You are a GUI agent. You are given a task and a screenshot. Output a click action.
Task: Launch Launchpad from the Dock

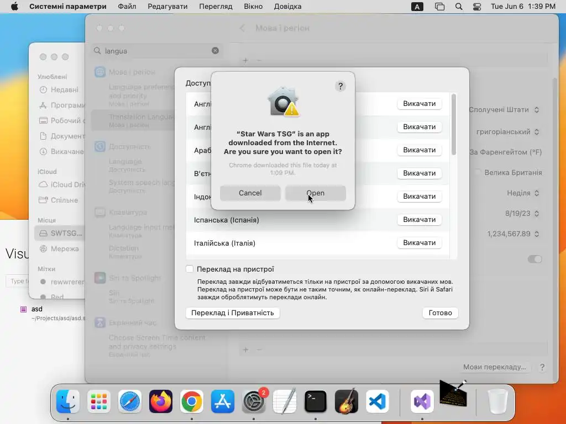click(x=98, y=401)
